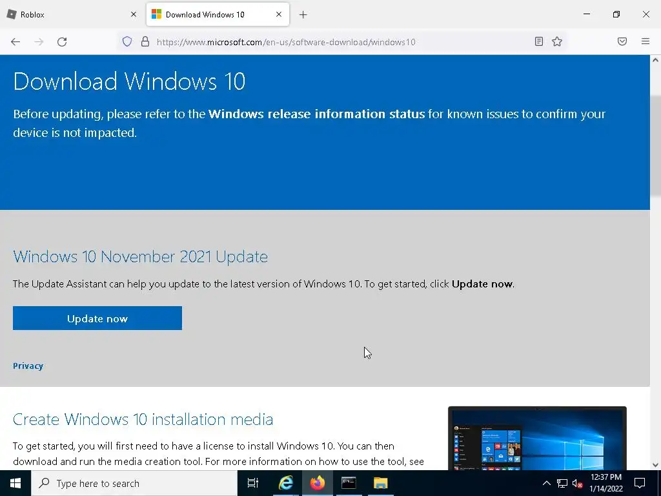Click the forward navigation arrow
This screenshot has height=496, width=661.
point(39,42)
